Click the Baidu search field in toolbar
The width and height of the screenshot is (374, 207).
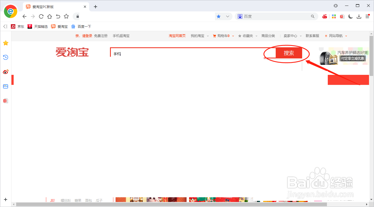pos(277,16)
